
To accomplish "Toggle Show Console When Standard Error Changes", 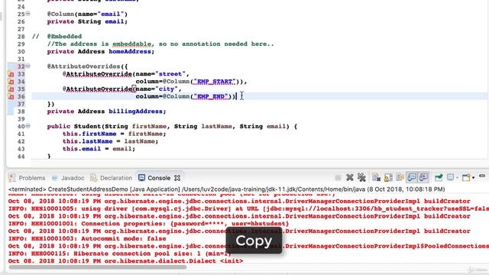I will [423, 177].
